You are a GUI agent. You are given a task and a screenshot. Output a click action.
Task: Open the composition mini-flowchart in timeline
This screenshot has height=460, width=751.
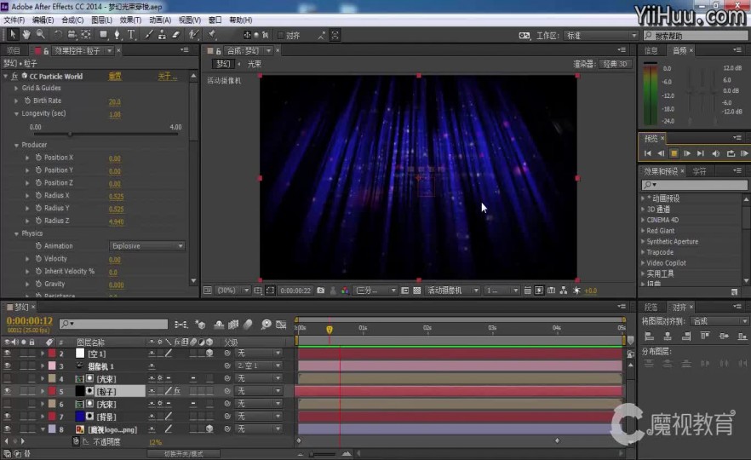[181, 325]
